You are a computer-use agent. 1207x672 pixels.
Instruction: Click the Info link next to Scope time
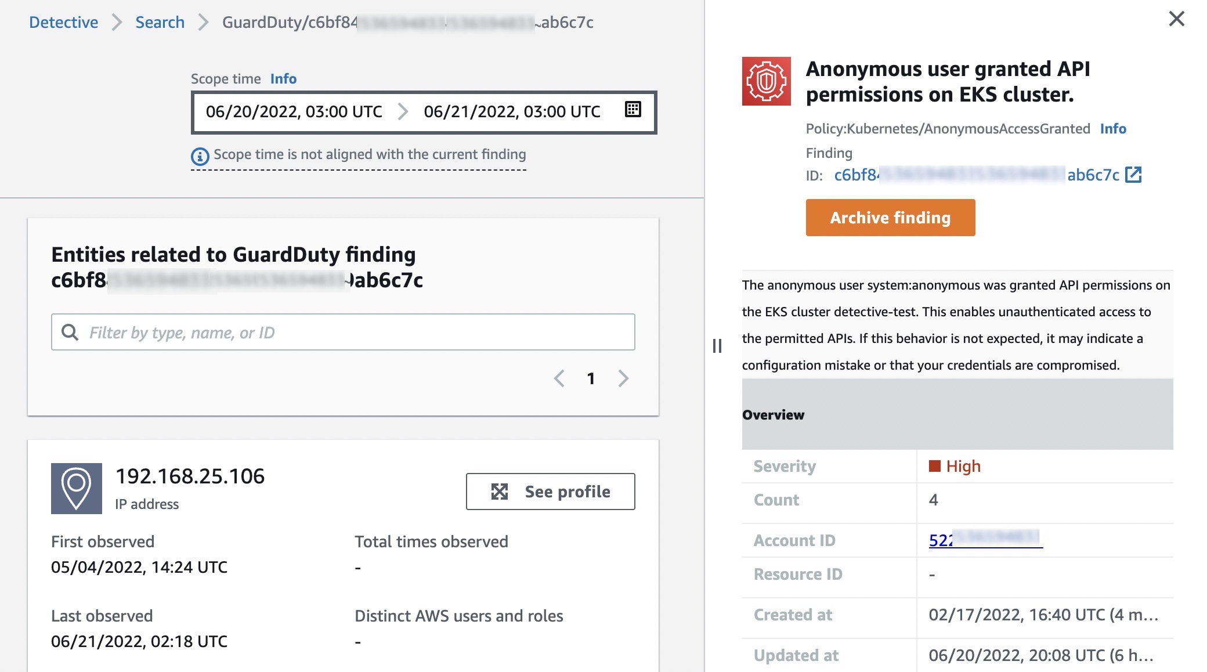tap(284, 77)
